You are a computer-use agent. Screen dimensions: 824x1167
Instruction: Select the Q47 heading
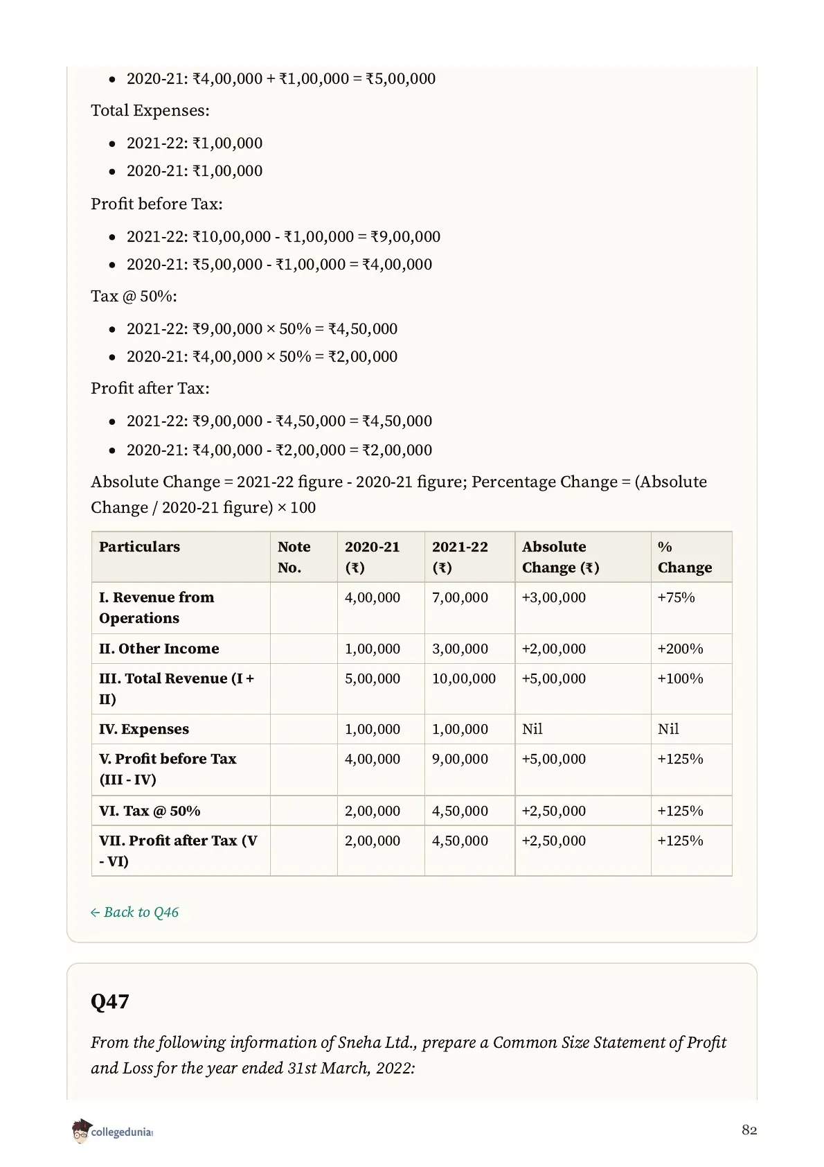(x=109, y=1001)
